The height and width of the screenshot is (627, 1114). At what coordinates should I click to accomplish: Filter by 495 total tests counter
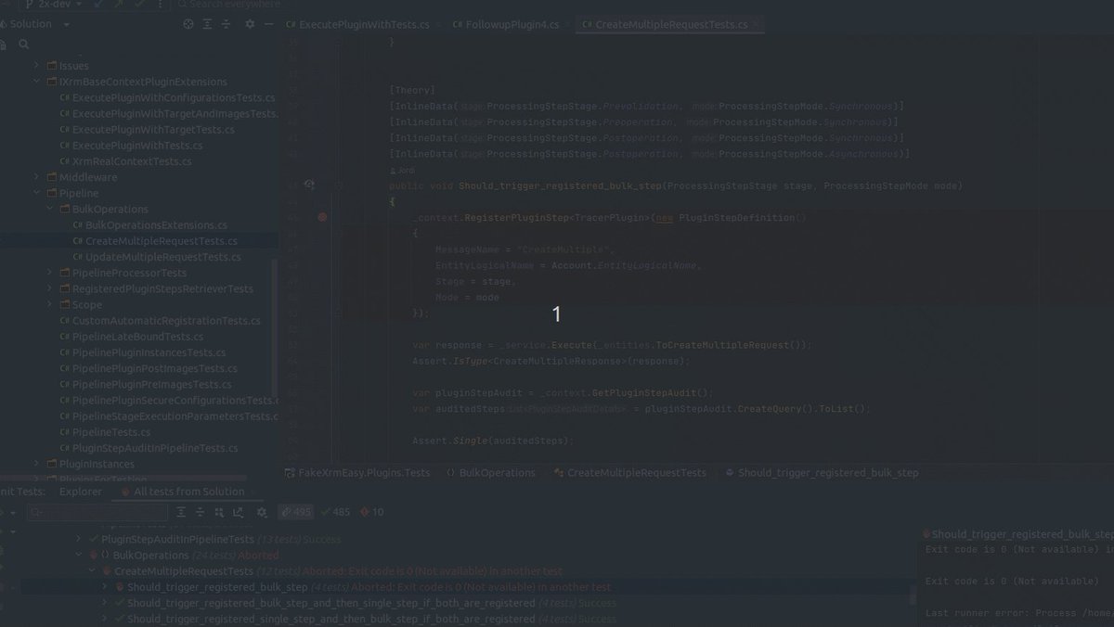297,512
